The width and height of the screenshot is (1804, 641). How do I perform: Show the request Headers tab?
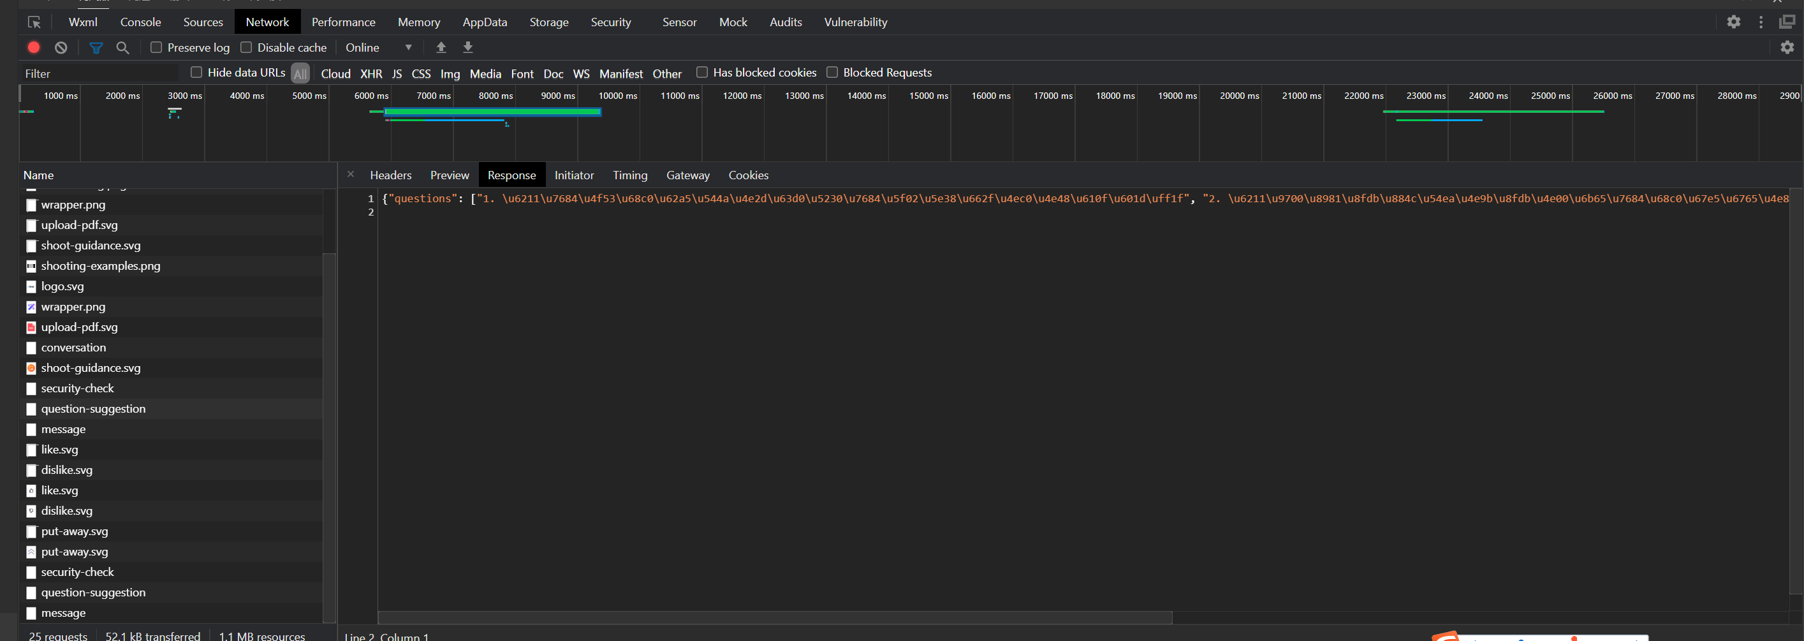[391, 175]
